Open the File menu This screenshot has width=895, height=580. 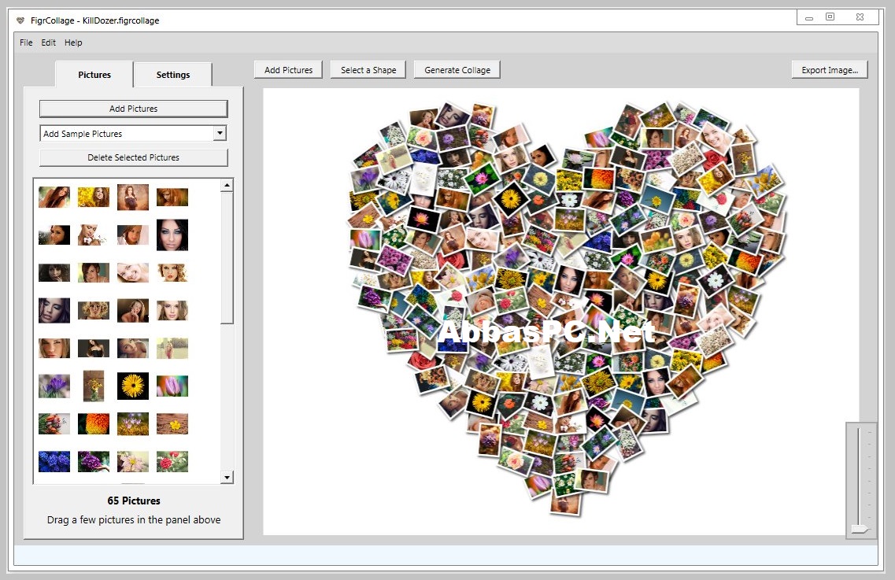tap(26, 42)
